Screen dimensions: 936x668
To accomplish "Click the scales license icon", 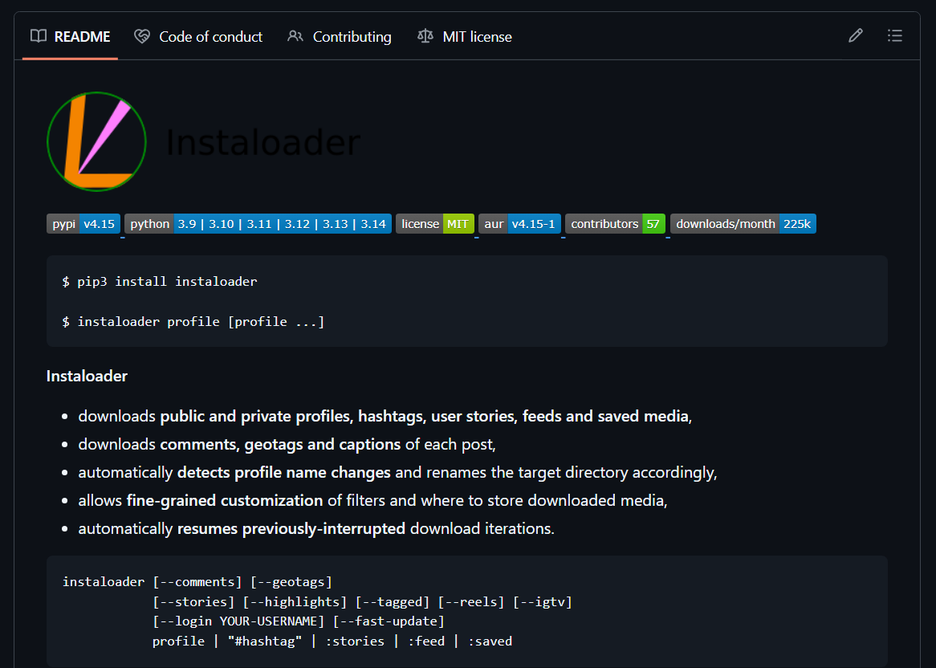I will 425,36.
